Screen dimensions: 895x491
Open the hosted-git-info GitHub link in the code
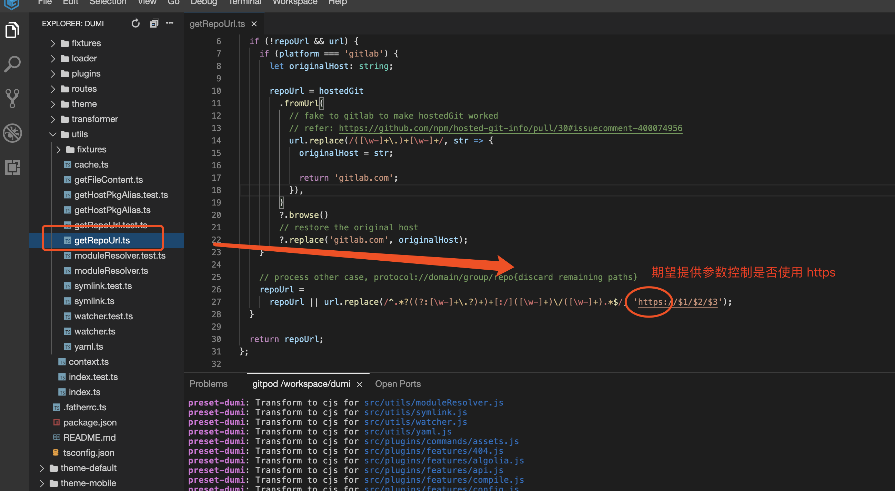510,128
